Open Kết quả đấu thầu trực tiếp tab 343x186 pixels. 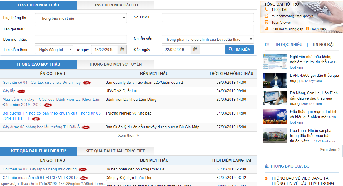click(115, 151)
